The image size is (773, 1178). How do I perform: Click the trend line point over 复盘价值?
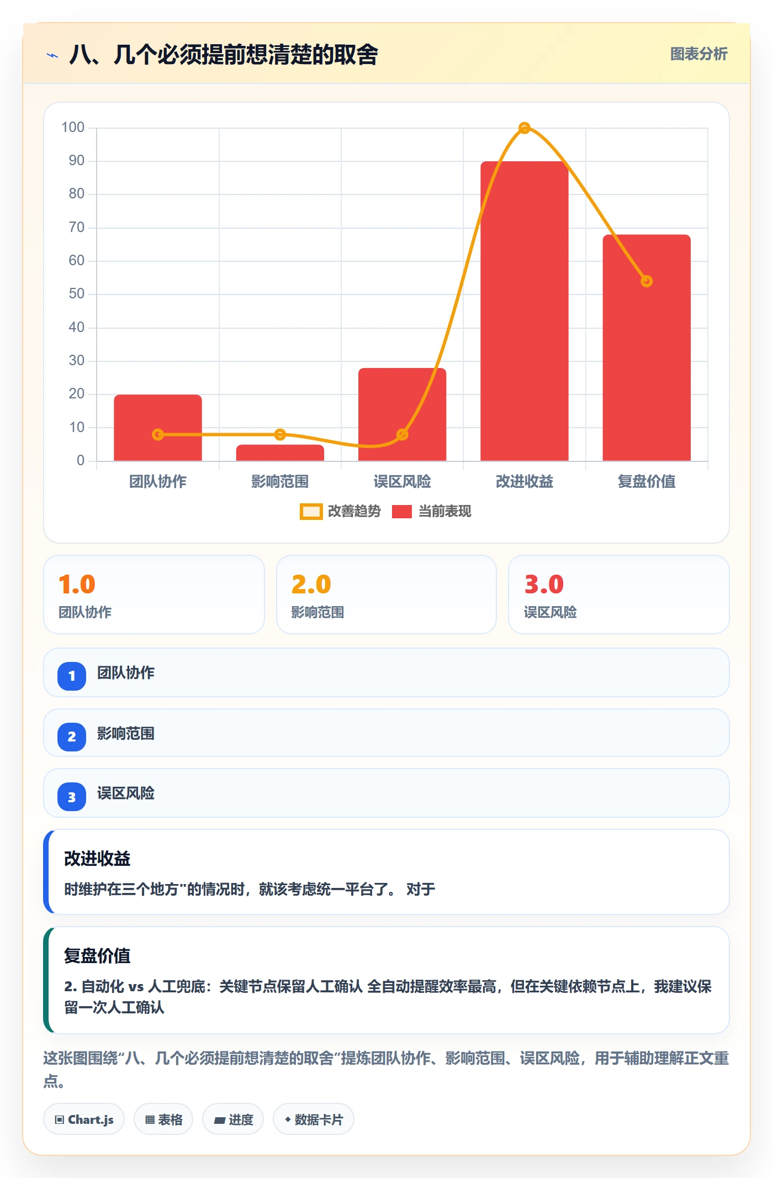[647, 281]
